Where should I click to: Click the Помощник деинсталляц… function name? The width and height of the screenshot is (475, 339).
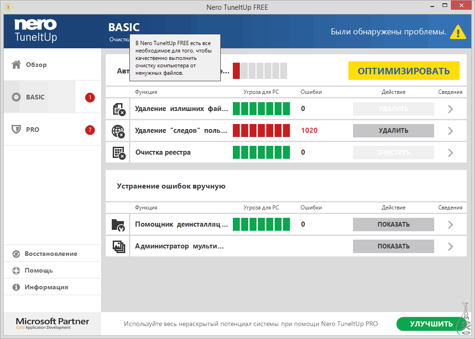(181, 225)
